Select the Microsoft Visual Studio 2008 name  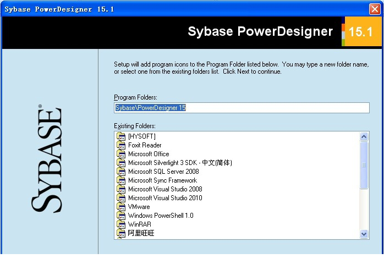[165, 189]
